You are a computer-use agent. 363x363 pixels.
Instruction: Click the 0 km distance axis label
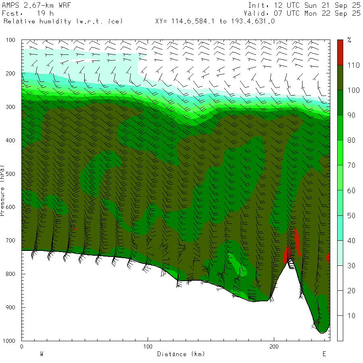click(x=22, y=346)
